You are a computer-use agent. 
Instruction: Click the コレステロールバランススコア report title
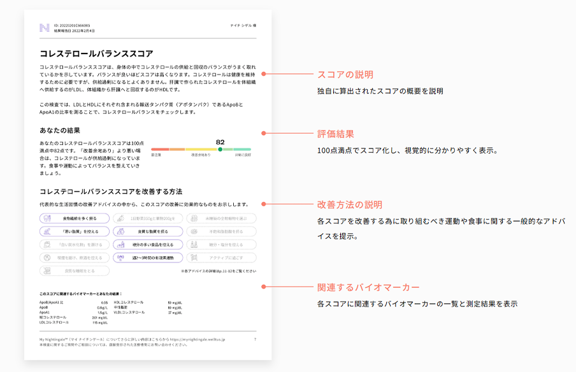(96, 54)
